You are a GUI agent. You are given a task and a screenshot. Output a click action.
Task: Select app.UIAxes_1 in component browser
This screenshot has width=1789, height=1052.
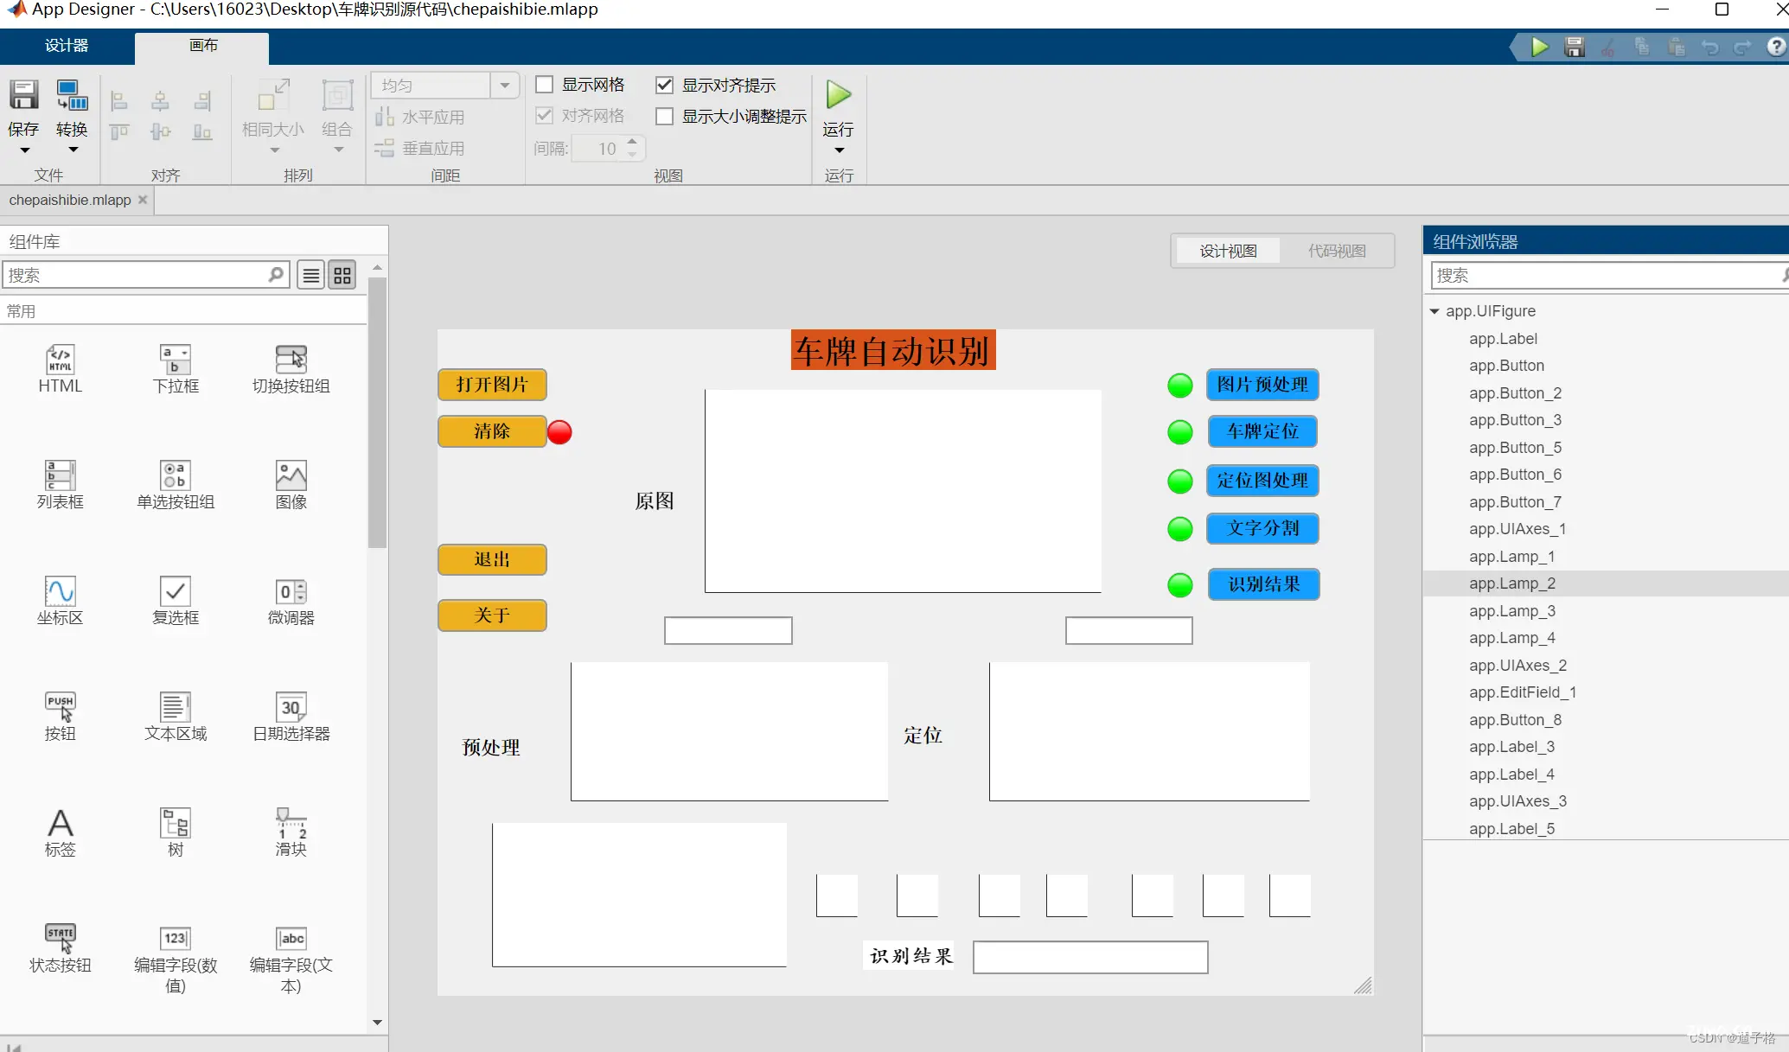[x=1517, y=529]
